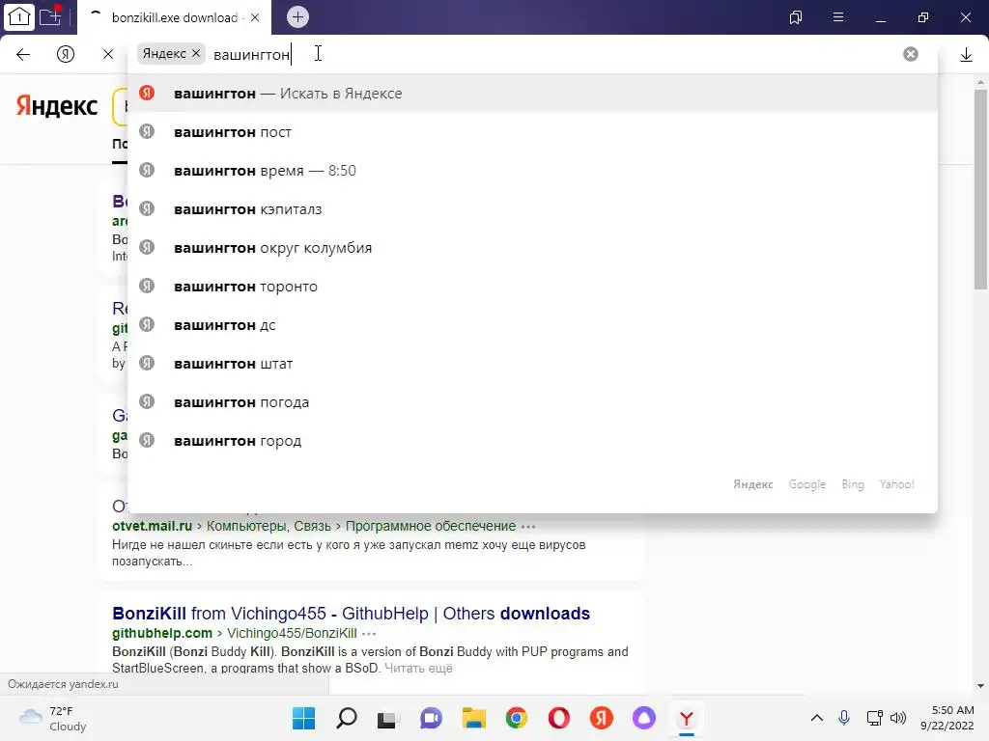Open Windows taskbar search
The image size is (989, 741).
(x=347, y=718)
